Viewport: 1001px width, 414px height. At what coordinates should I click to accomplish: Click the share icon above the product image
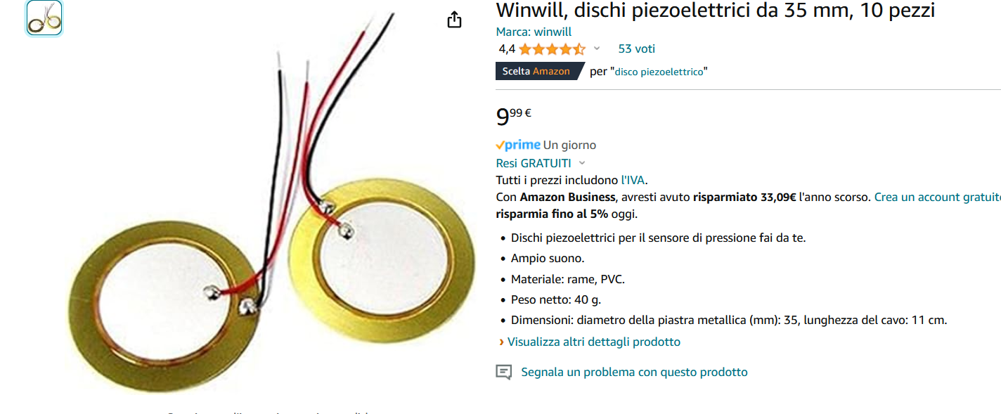(x=455, y=20)
